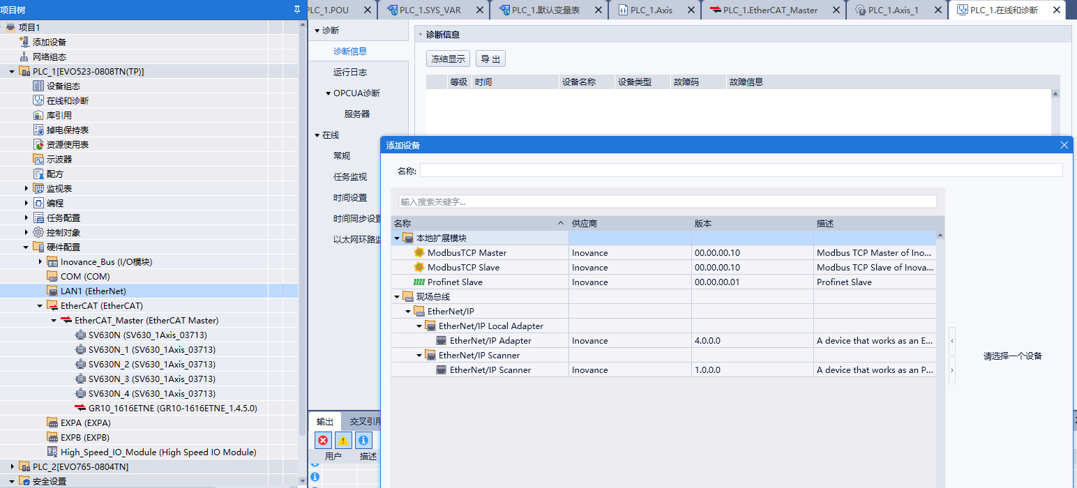Click the project tree vertical scrollbar
1077x488 pixels.
point(303,209)
